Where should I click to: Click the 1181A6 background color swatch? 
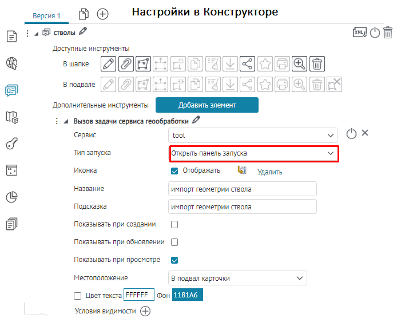[x=188, y=296]
